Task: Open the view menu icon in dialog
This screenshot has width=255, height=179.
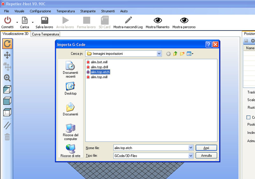Action: tap(190, 53)
